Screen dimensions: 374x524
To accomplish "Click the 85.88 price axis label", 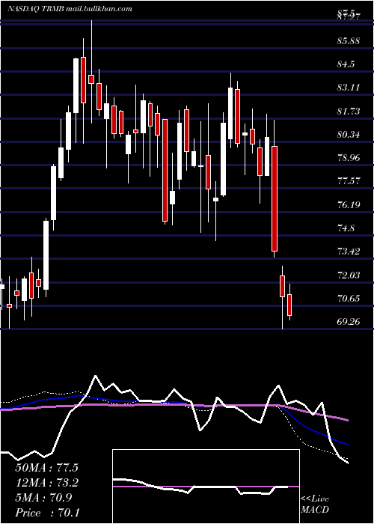I will coord(349,41).
